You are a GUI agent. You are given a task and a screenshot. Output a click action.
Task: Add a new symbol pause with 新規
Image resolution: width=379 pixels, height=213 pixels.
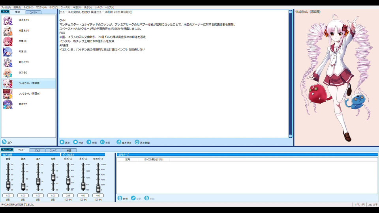pyautogui.click(x=122, y=198)
